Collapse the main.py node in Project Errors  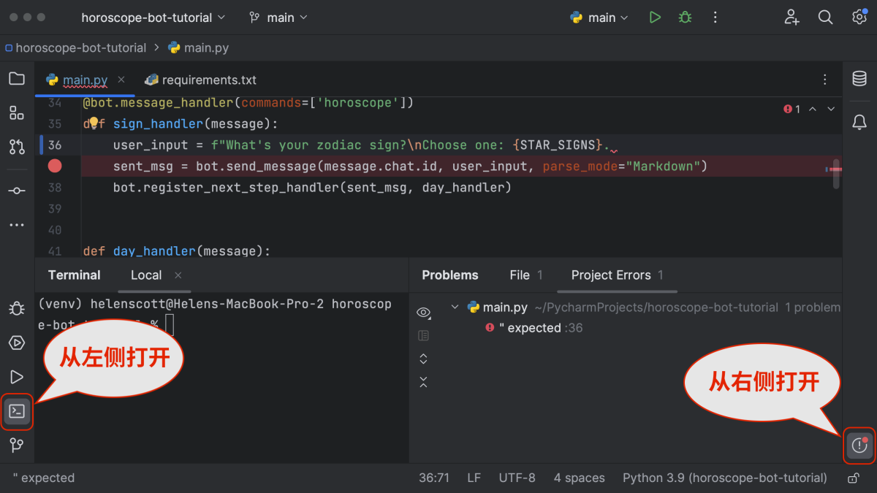pos(455,307)
